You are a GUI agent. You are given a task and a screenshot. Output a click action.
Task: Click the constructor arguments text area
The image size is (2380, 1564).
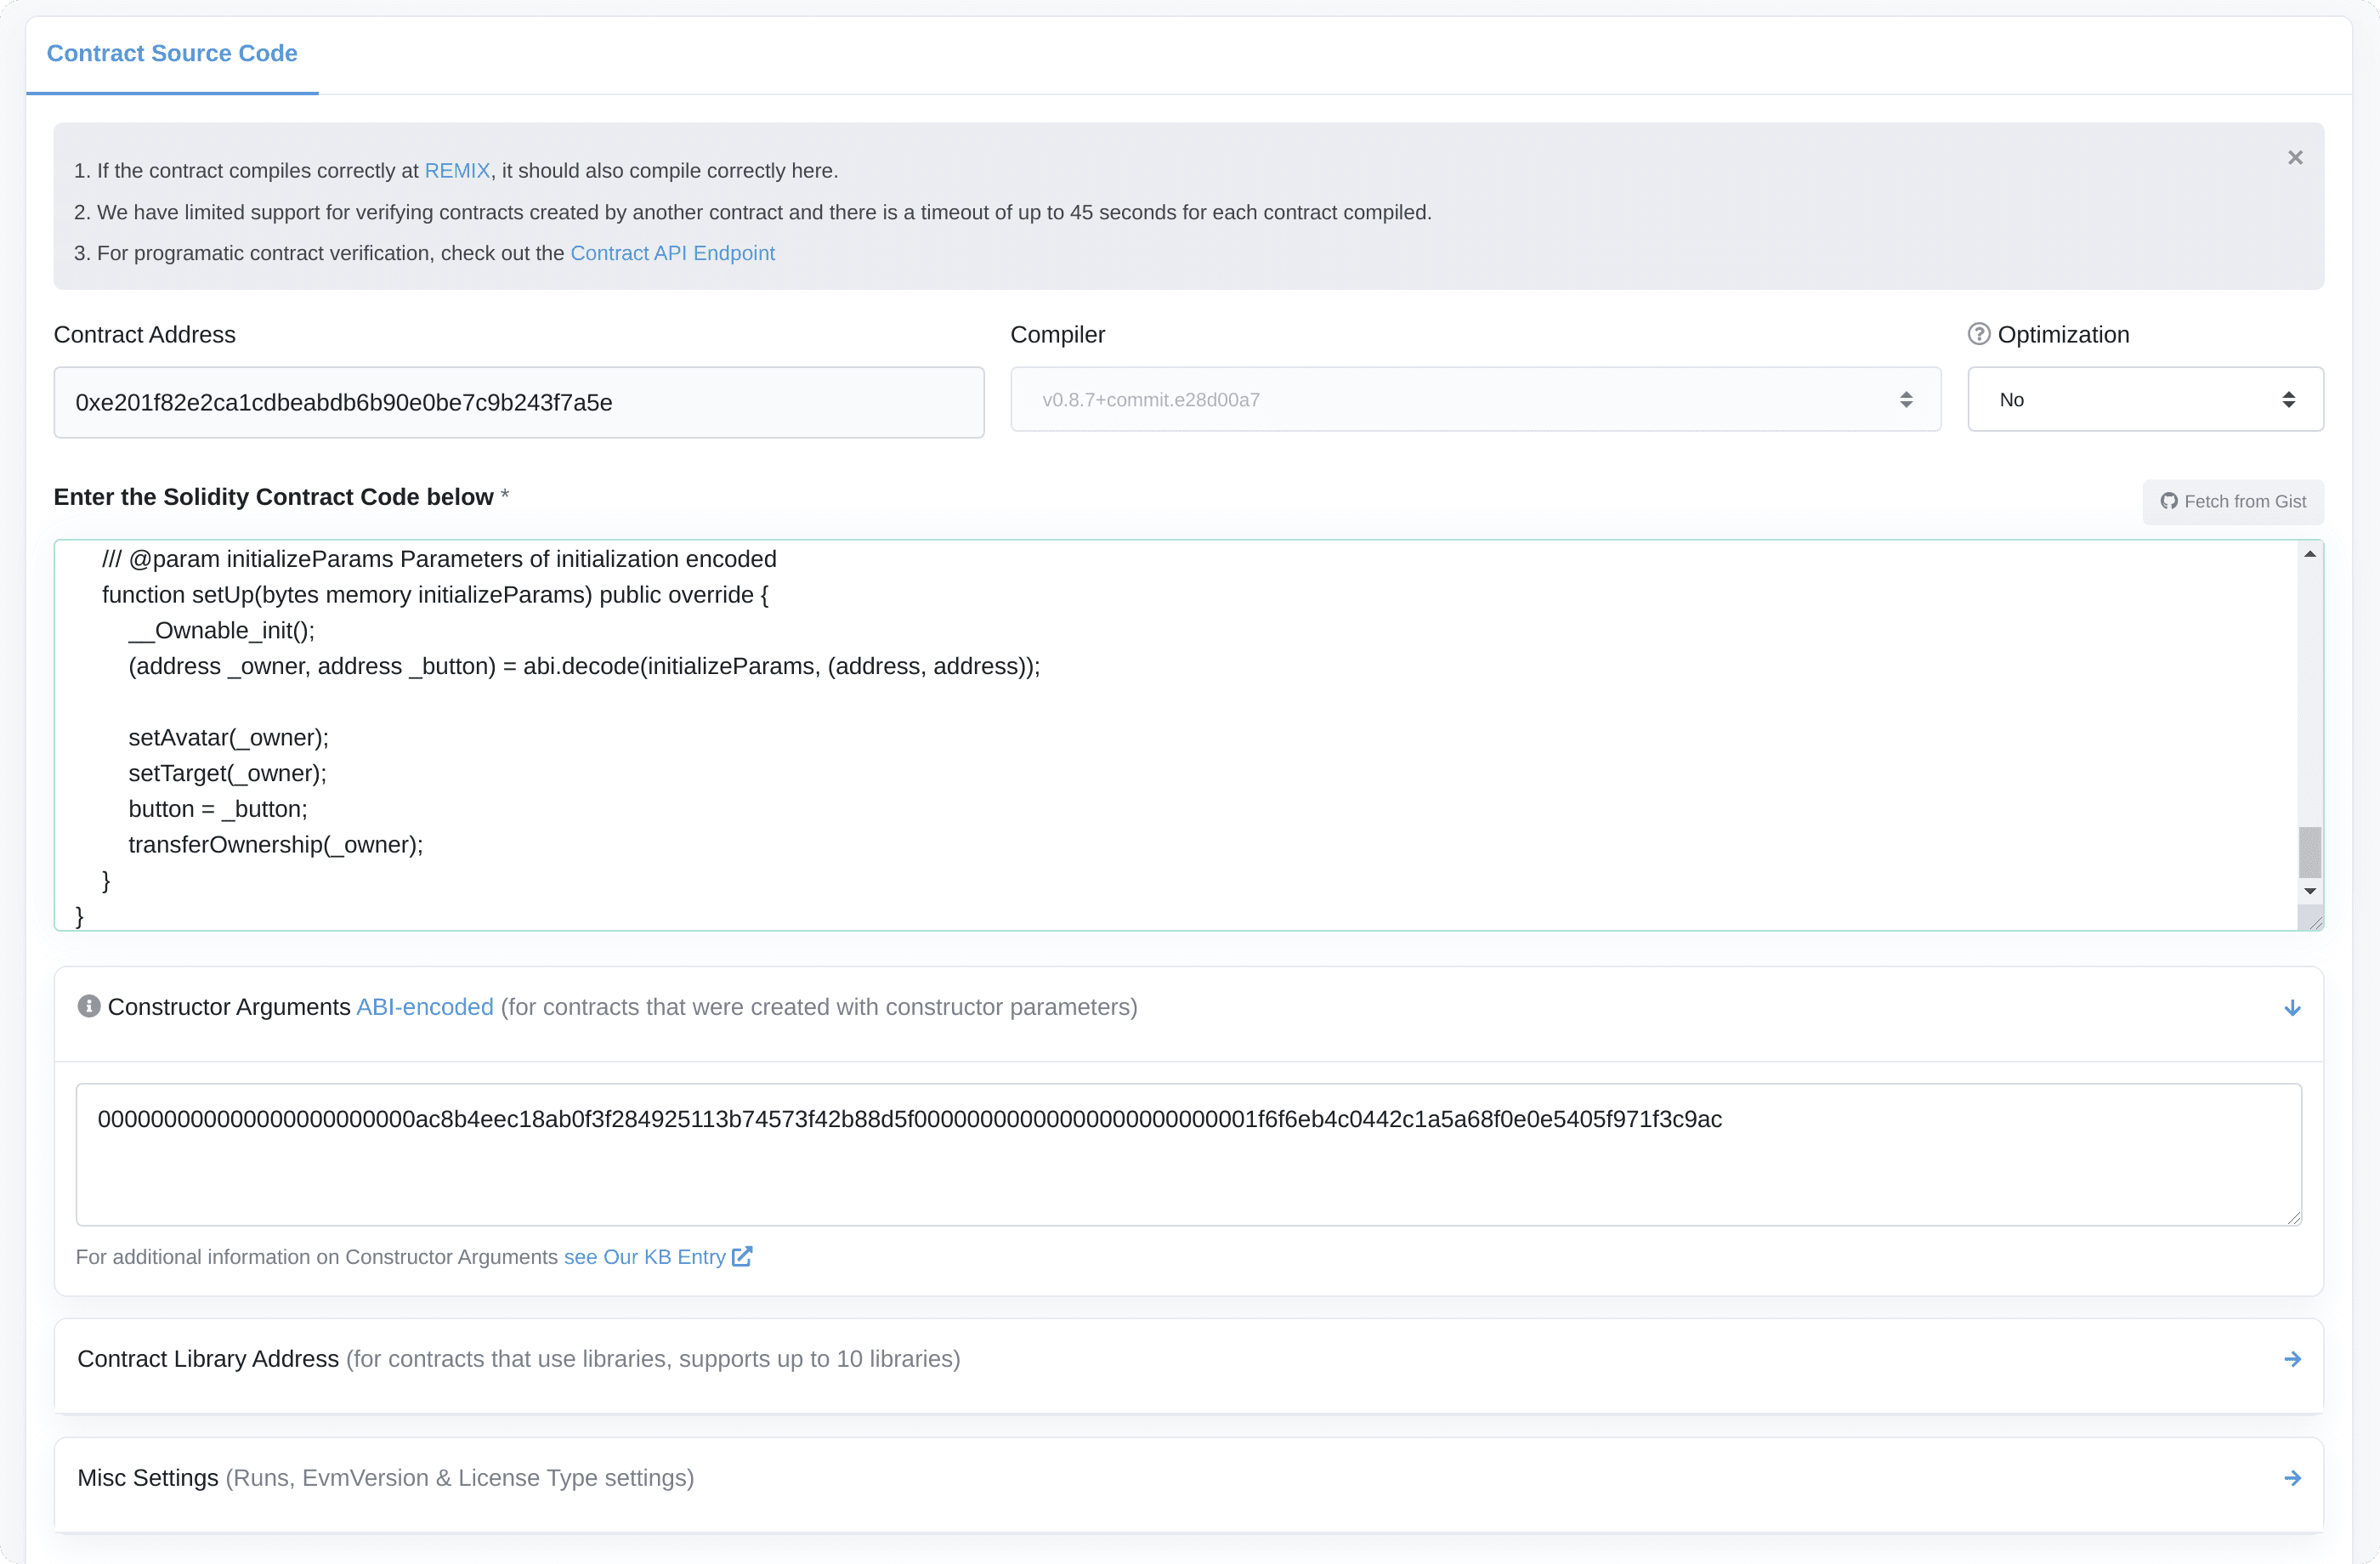(1188, 1154)
